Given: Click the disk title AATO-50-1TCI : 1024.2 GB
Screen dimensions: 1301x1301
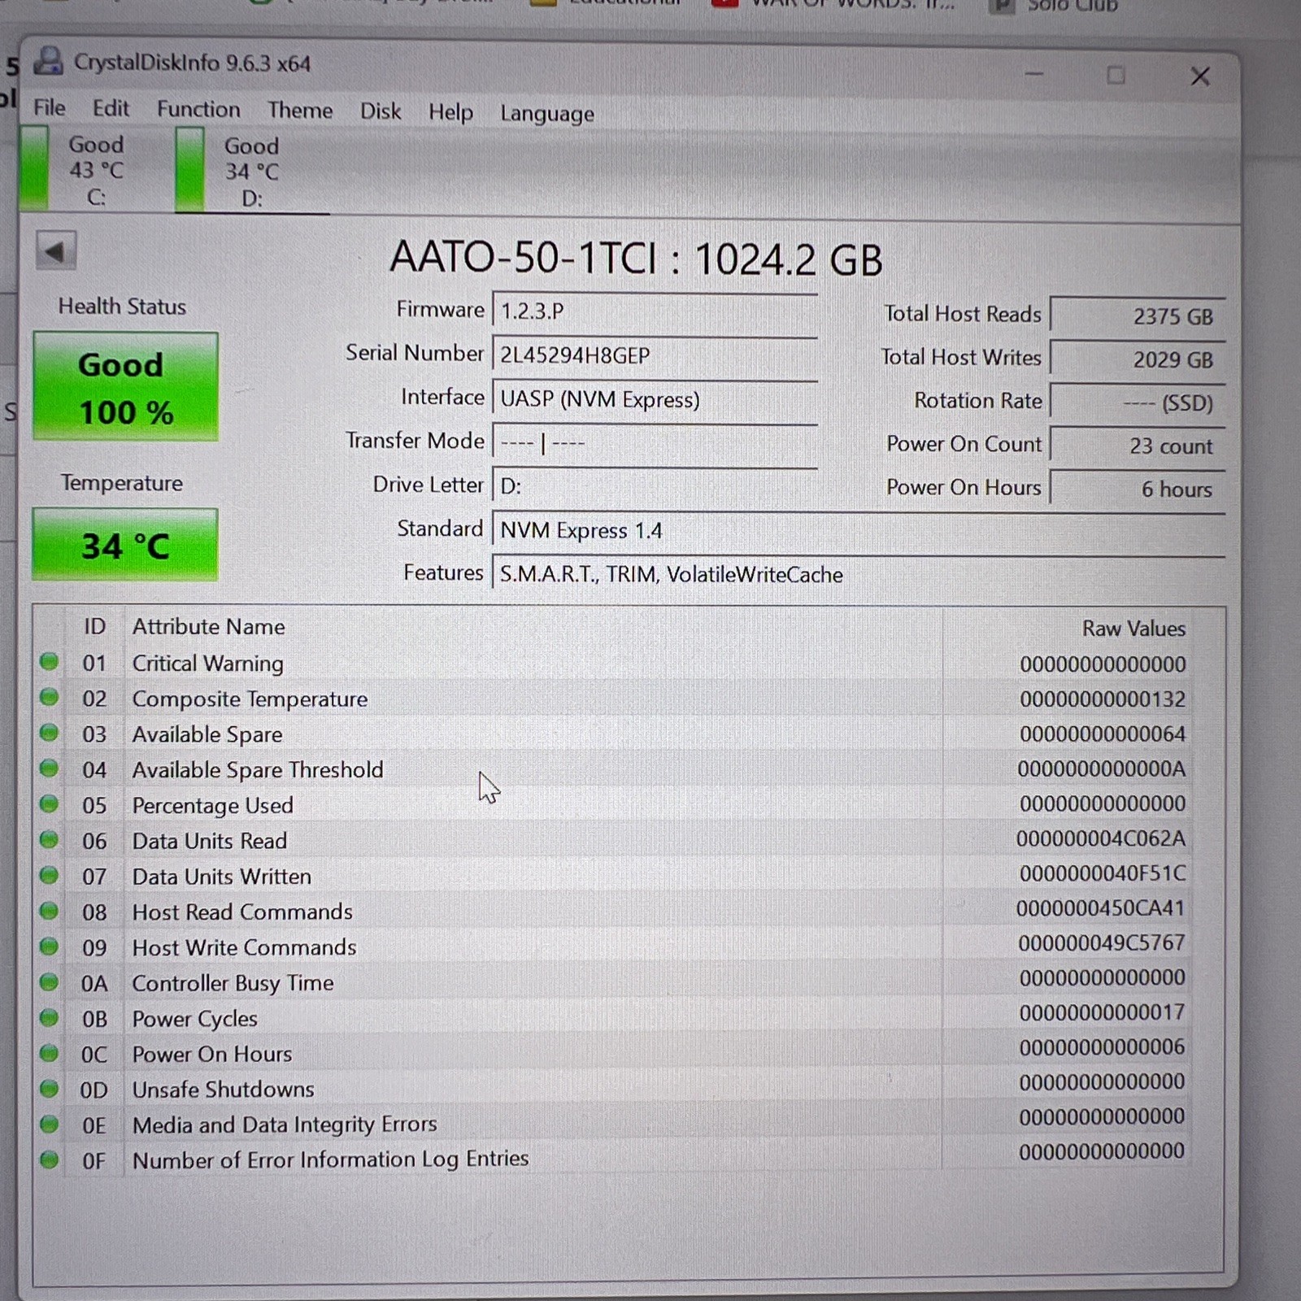Looking at the screenshot, I should click(x=636, y=259).
